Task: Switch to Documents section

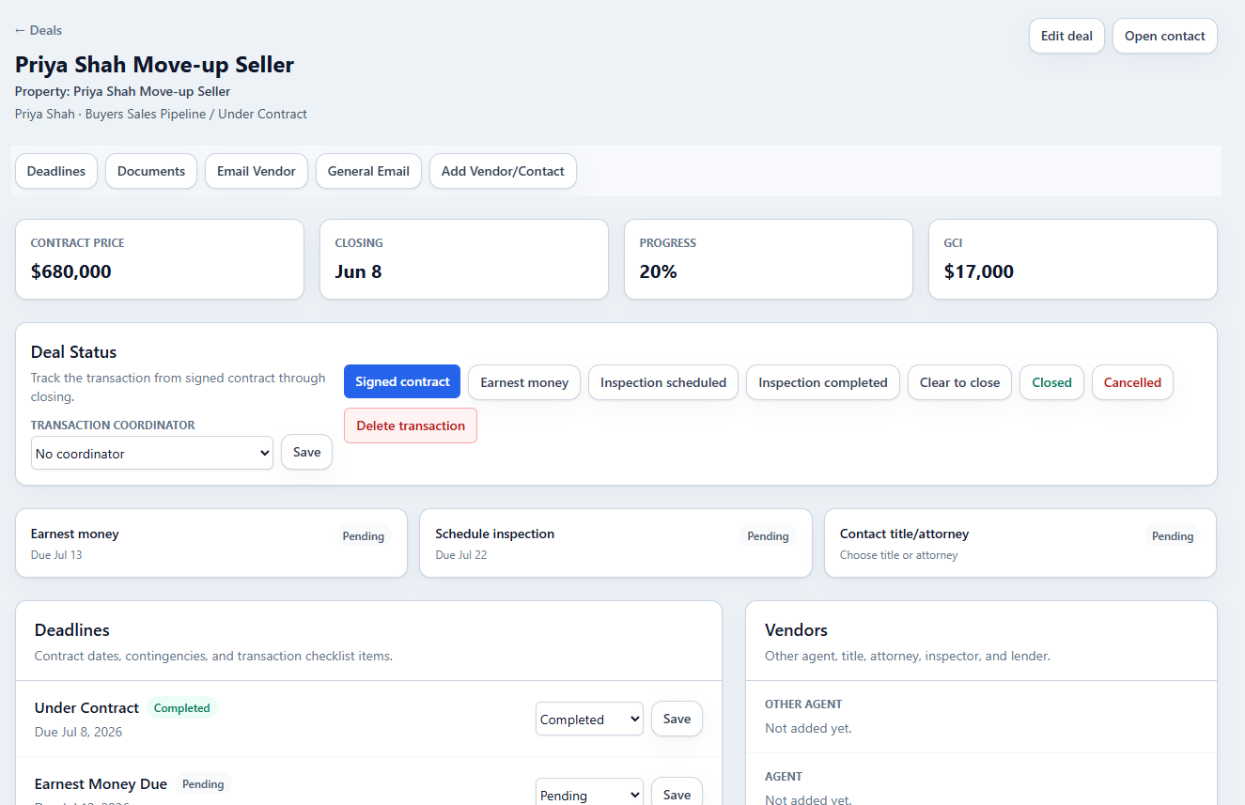Action: click(151, 171)
